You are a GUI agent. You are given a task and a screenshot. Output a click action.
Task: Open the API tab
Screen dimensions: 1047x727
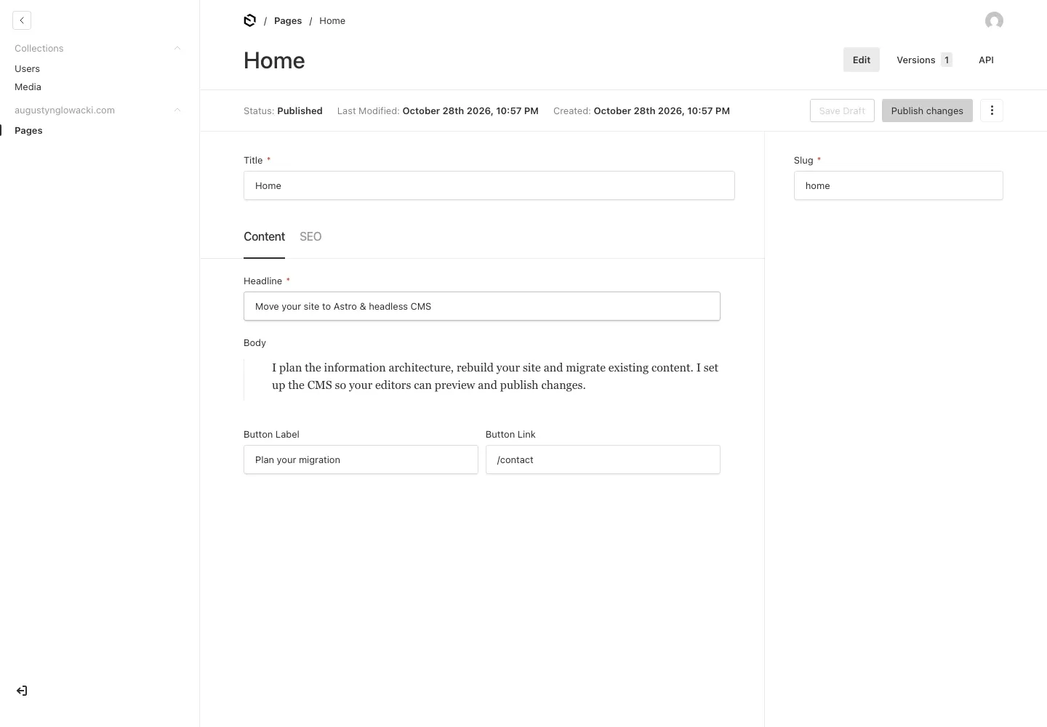pos(986,60)
